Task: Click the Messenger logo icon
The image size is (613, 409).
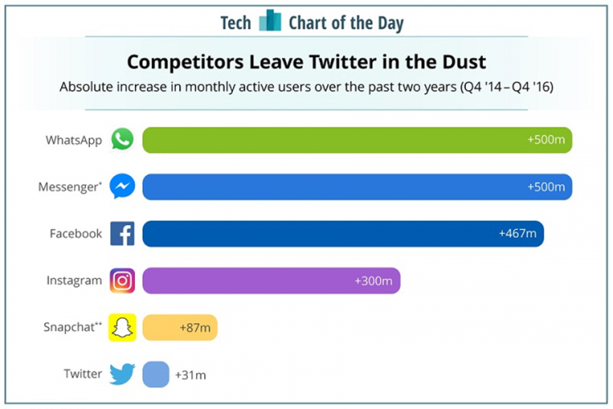Action: (x=123, y=187)
